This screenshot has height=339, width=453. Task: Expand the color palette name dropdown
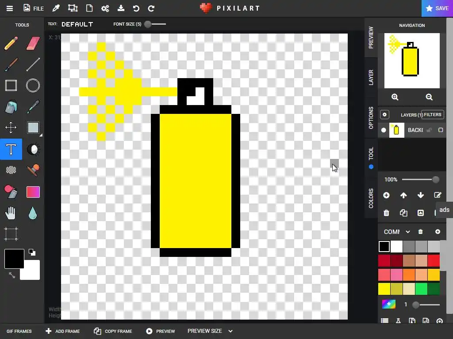(x=407, y=232)
